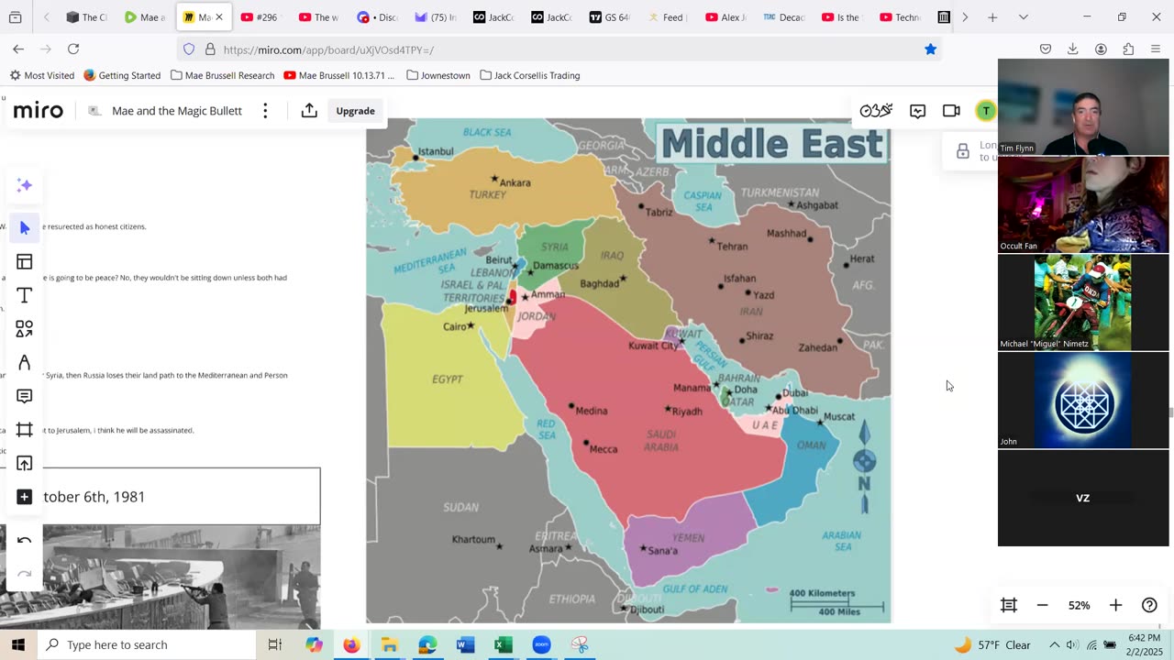The width and height of the screenshot is (1174, 660).
Task: Zoom out with the minus button
Action: pos(1042,605)
